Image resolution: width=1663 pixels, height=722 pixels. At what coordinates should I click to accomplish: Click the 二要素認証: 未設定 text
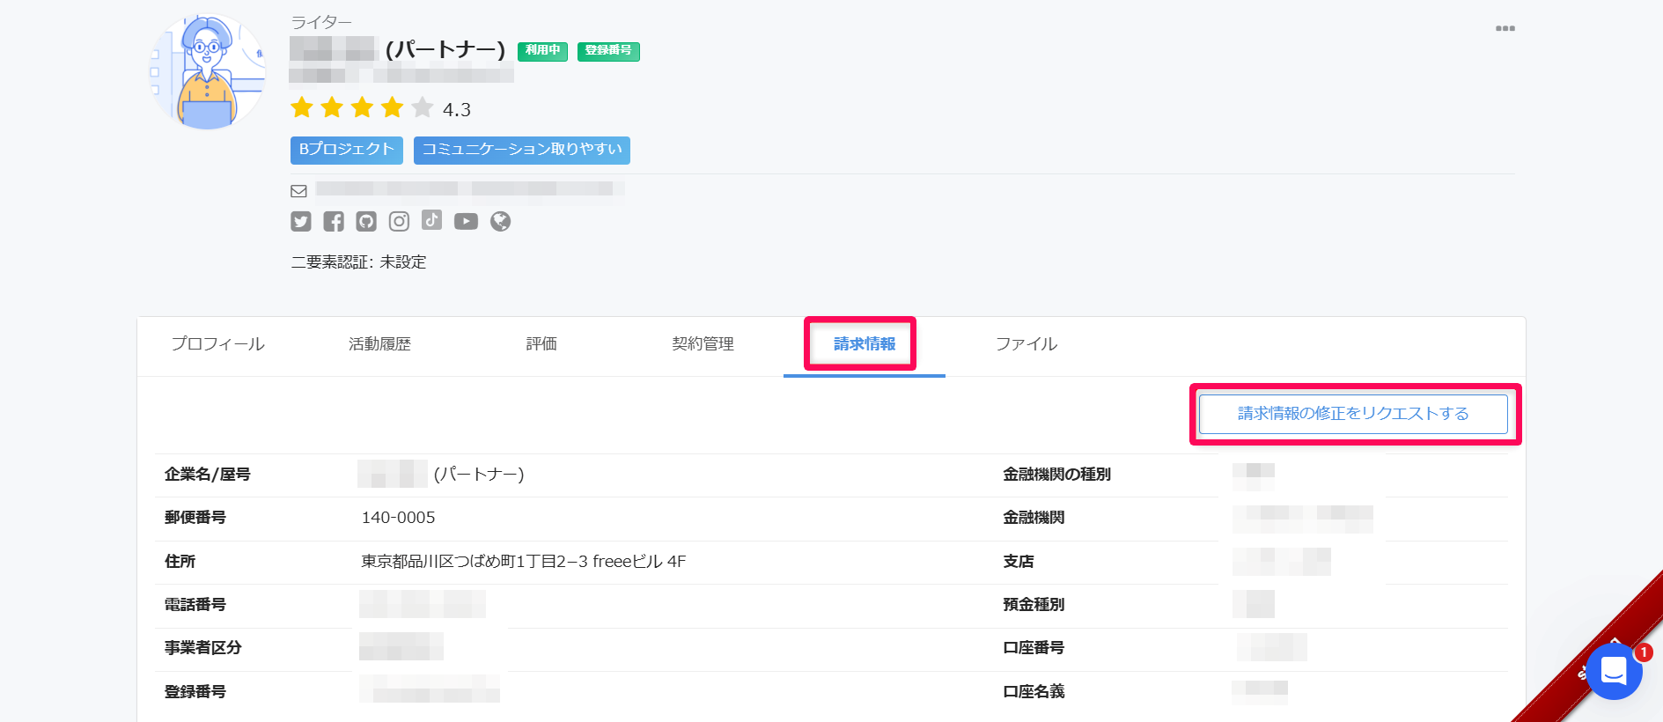pyautogui.click(x=358, y=262)
